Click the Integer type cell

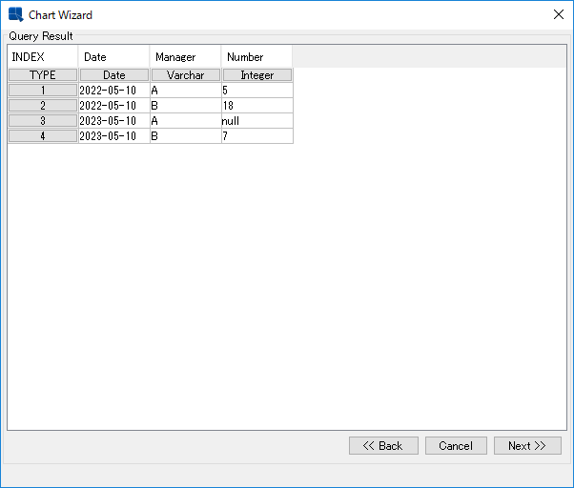(256, 75)
